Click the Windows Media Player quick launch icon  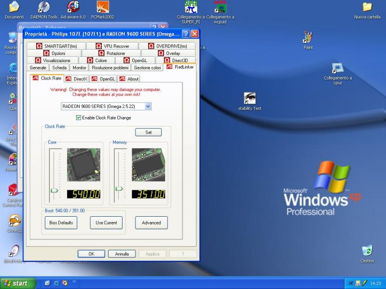click(65, 283)
